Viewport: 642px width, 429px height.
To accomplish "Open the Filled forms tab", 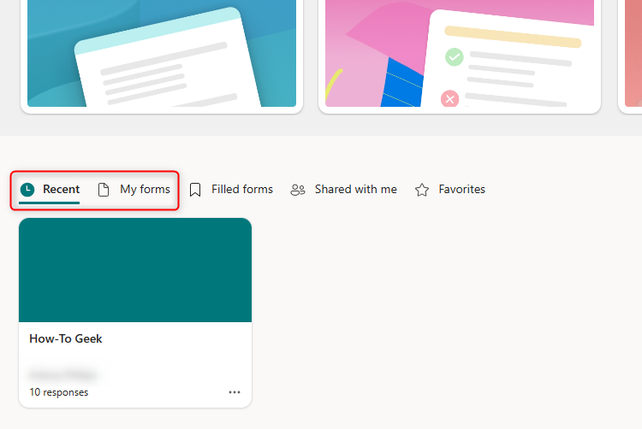I will (242, 189).
